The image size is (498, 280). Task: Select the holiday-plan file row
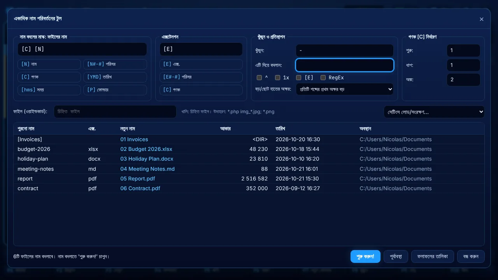click(x=249, y=159)
